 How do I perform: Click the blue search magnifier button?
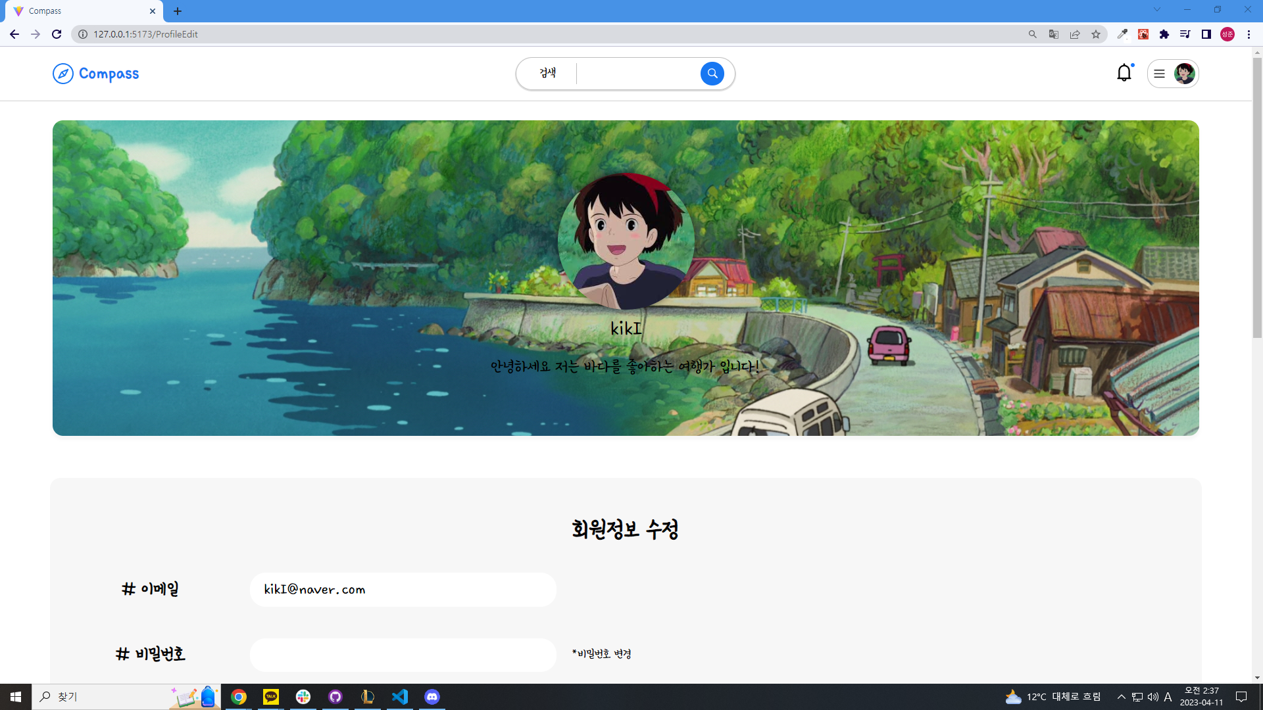[712, 74]
